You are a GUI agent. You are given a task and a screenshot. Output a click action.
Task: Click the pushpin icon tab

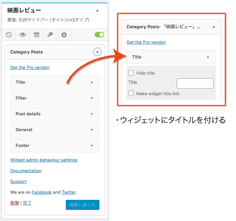[x=50, y=35]
